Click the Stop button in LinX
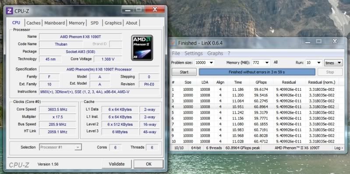This screenshot has width=350, height=174. point(330,72)
